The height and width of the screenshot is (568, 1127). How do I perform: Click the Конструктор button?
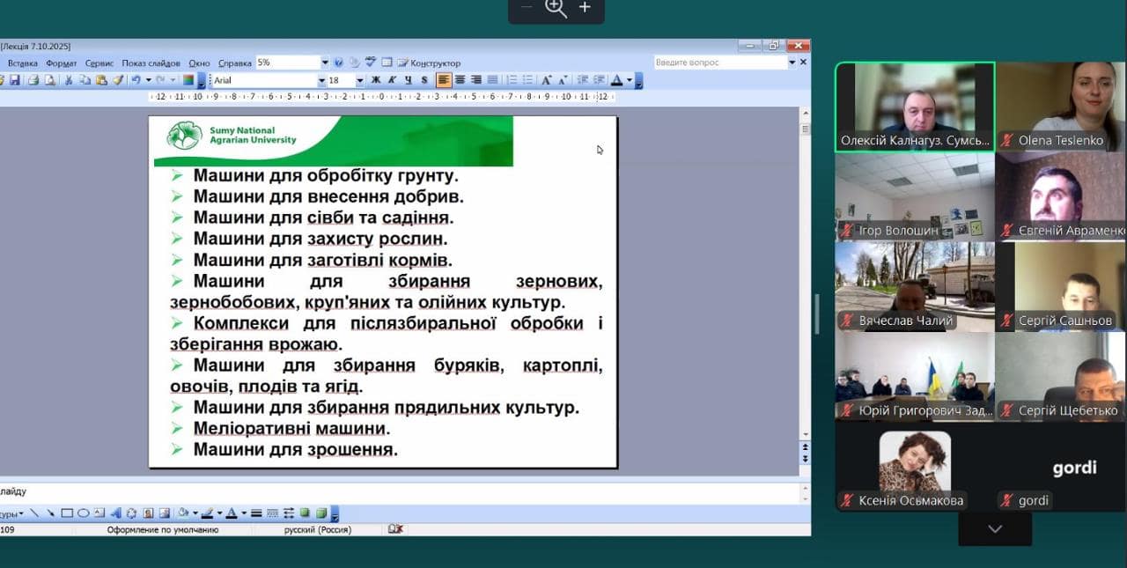430,63
